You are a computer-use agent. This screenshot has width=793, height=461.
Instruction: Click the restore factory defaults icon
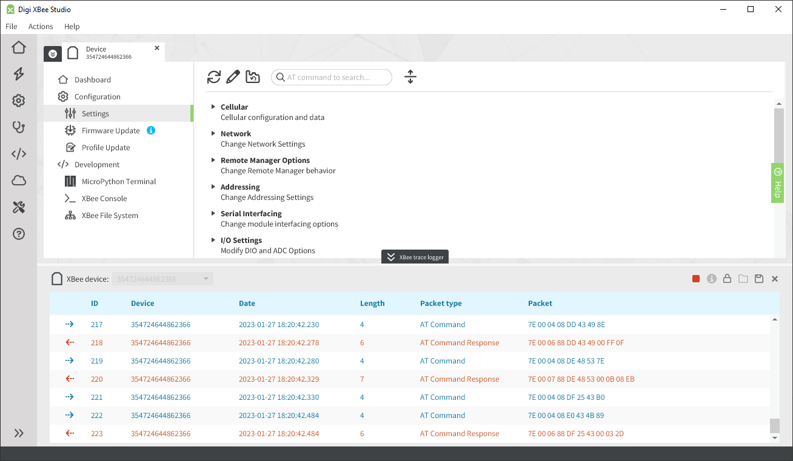tap(252, 77)
